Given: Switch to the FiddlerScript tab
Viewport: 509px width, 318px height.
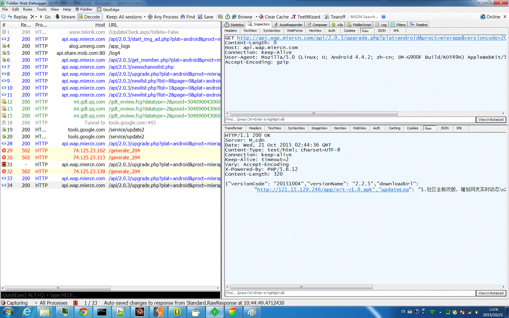Looking at the screenshot, I should [x=359, y=25].
